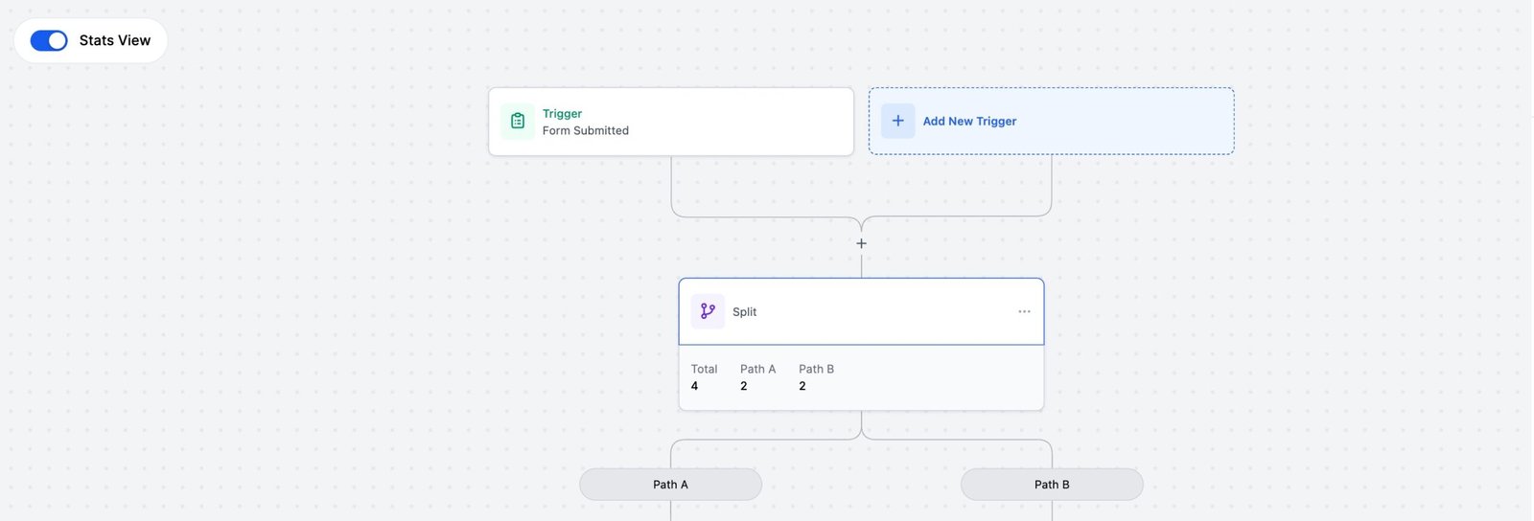Click the Trigger clipboard form icon

point(518,121)
